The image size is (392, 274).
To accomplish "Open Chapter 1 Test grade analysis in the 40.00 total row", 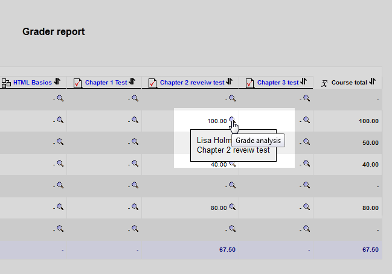I will (x=135, y=164).
